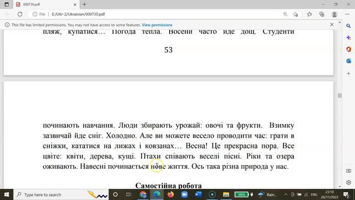
Task: Click the word "Холодно." in the text
Action: click(121, 136)
